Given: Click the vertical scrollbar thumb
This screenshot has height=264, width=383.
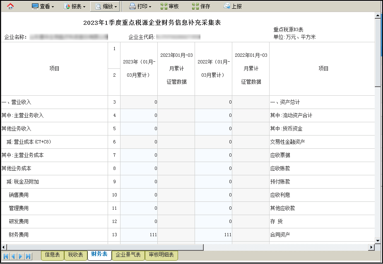Looking at the screenshot, I should point(378,53).
